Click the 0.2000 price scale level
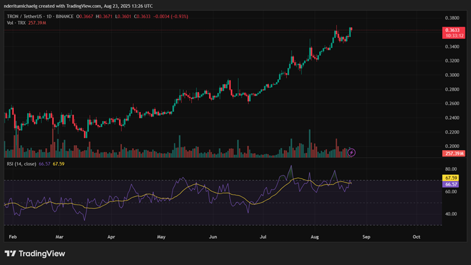Viewport: 471px width, 265px height. [x=452, y=146]
